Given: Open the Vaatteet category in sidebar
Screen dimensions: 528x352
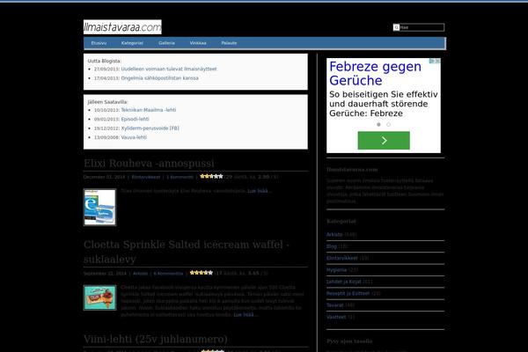Looking at the screenshot, I should coord(336,317).
